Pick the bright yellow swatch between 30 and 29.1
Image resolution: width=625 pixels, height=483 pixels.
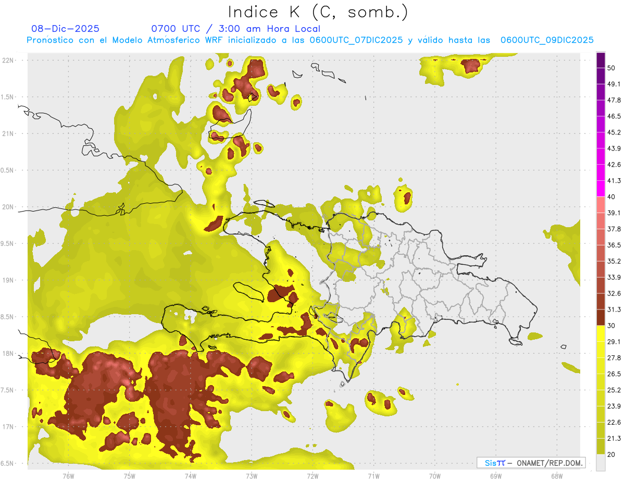(601, 333)
